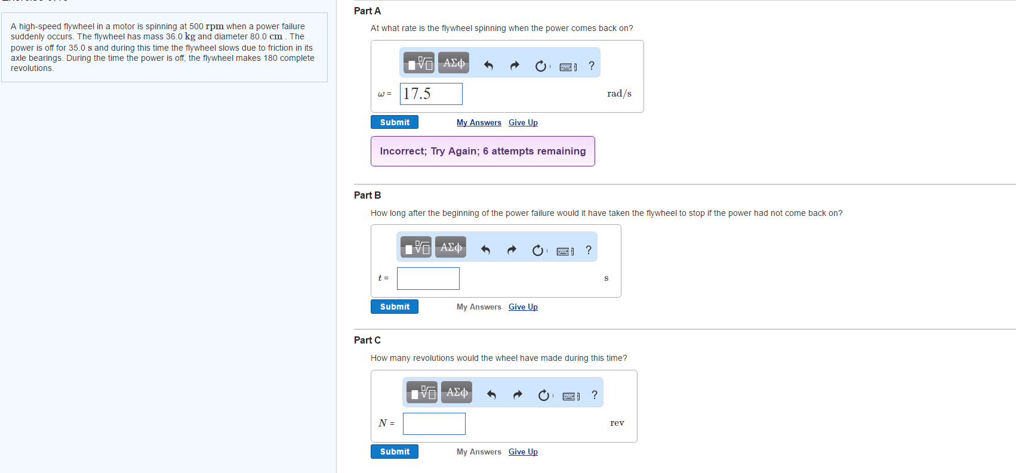Open My Answers link for Part A
The image size is (1016, 473).
[x=479, y=123]
